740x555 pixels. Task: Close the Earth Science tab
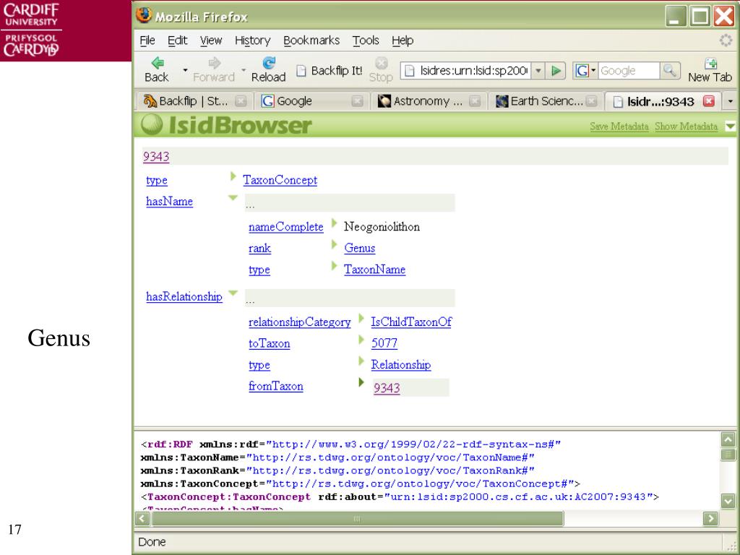click(x=591, y=101)
